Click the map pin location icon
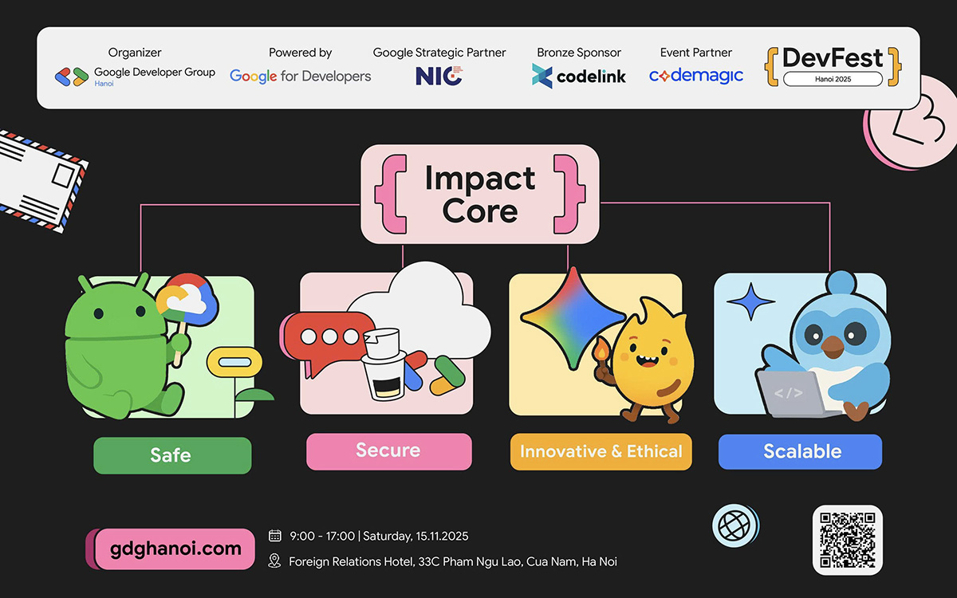957x598 pixels. coord(275,561)
